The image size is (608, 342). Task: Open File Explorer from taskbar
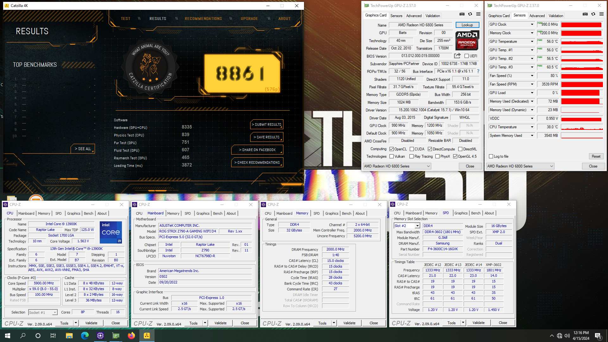pyautogui.click(x=69, y=336)
